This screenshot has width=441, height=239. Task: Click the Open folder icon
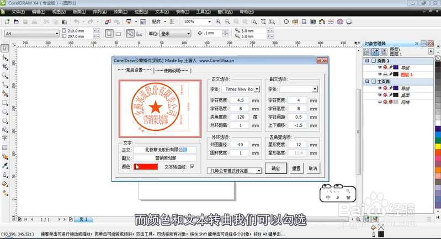[x=17, y=22]
